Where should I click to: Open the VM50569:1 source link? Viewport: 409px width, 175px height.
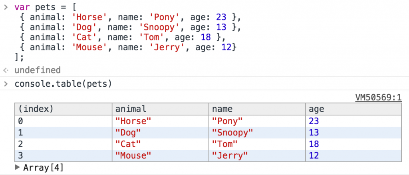coord(378,98)
